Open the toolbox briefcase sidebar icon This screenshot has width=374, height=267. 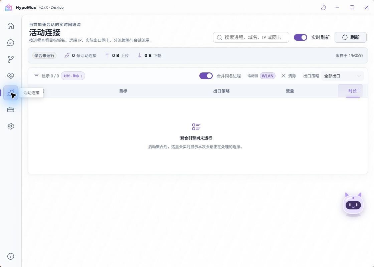coord(10,109)
